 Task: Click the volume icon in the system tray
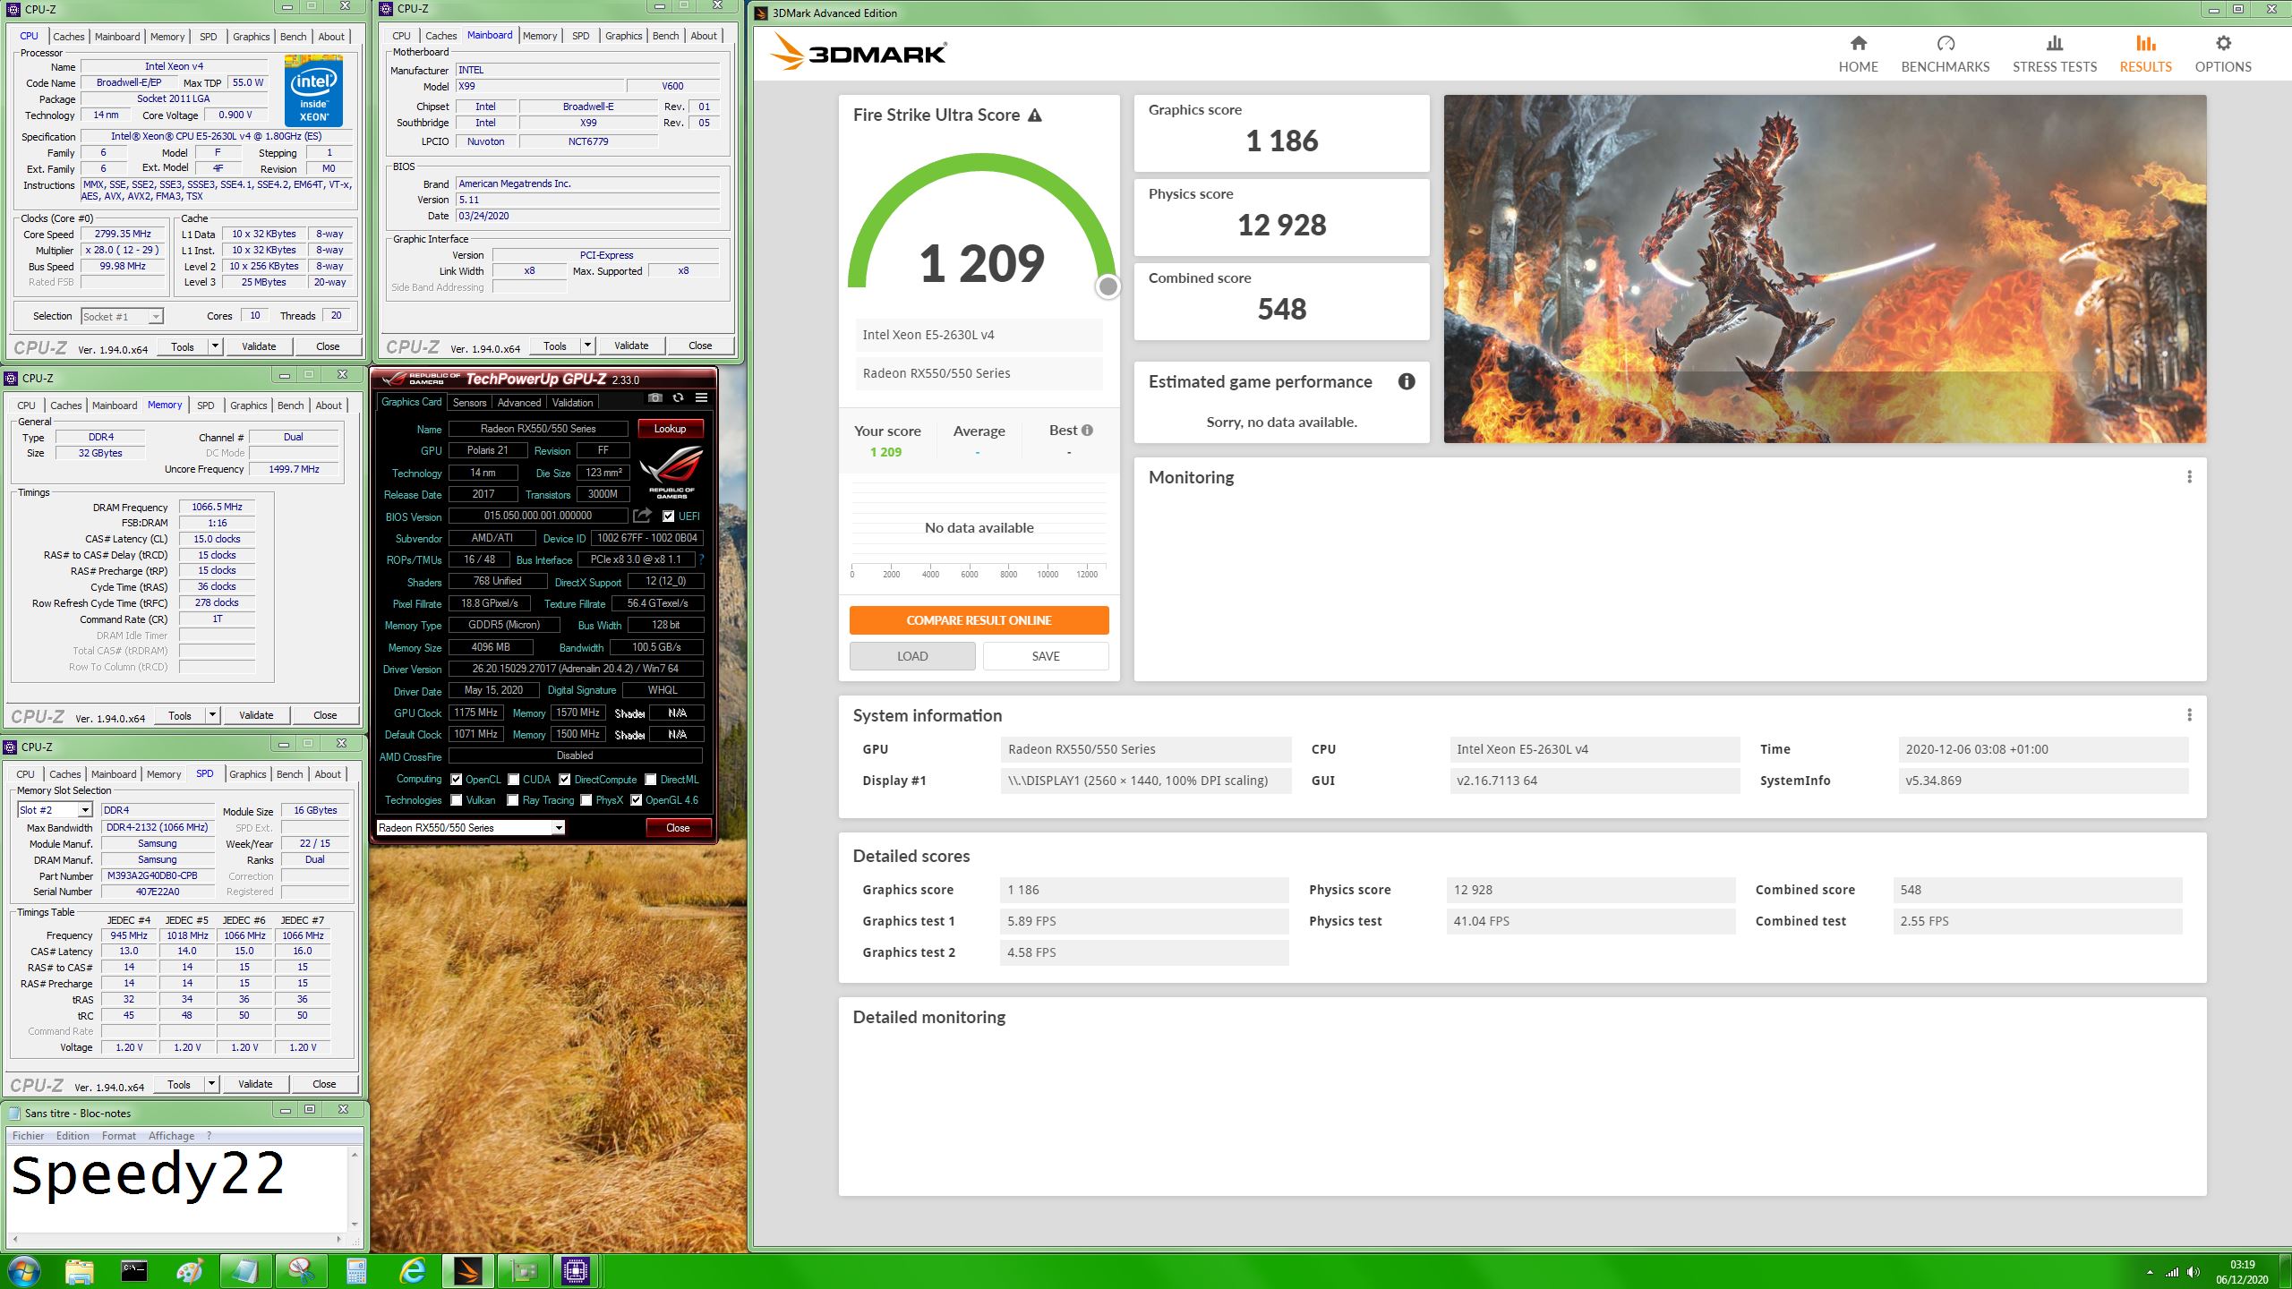point(2193,1272)
